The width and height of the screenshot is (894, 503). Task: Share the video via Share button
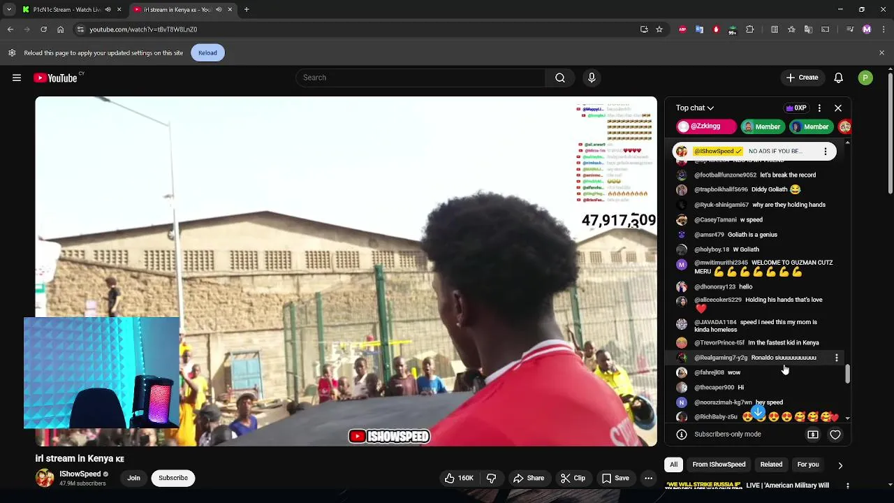click(529, 478)
